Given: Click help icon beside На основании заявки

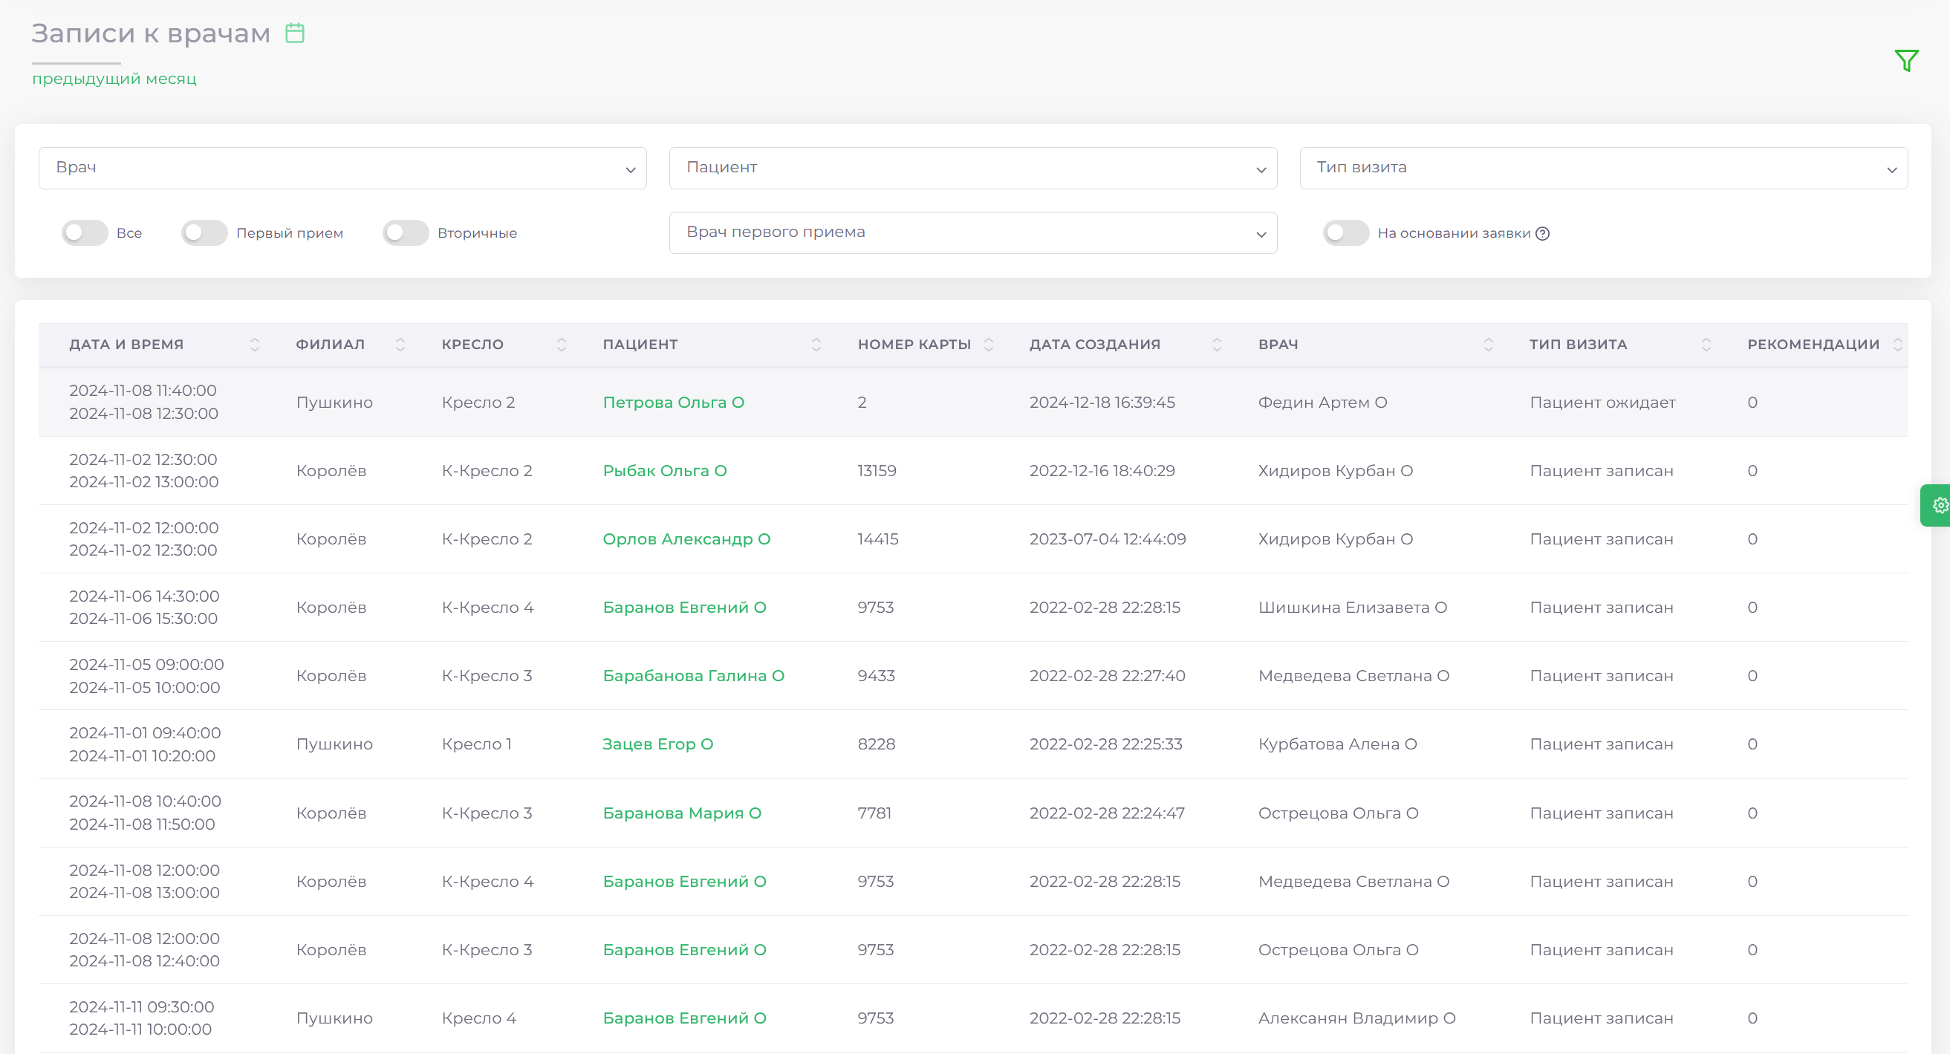Looking at the screenshot, I should tap(1542, 234).
